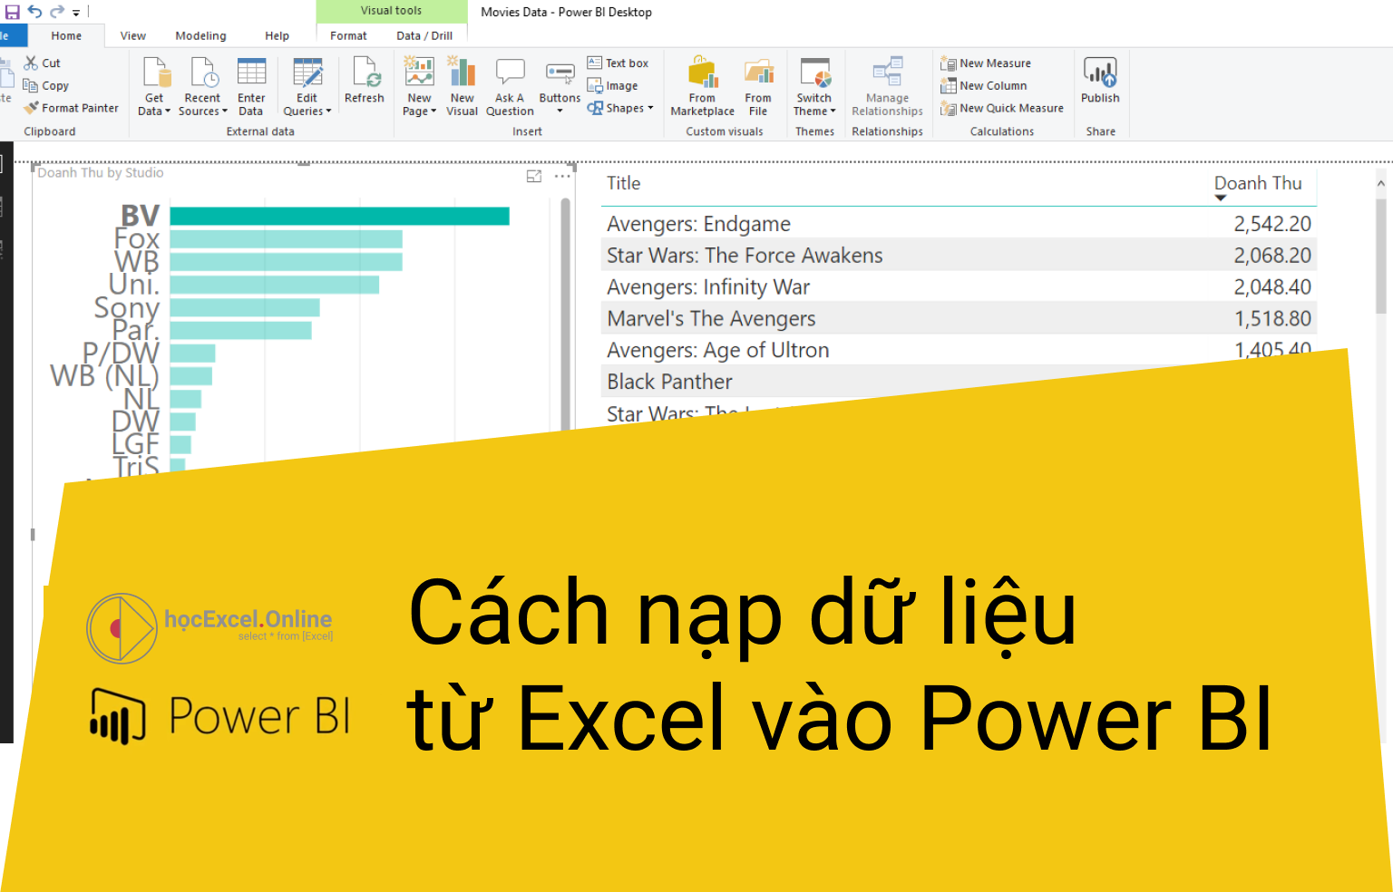Select the Marvel's The Avengers row
This screenshot has height=892, width=1393.
pos(959,318)
